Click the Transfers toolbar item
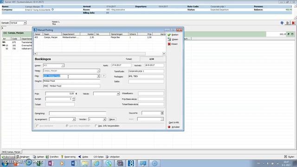The height and width of the screenshot is (167, 297). tap(52, 157)
